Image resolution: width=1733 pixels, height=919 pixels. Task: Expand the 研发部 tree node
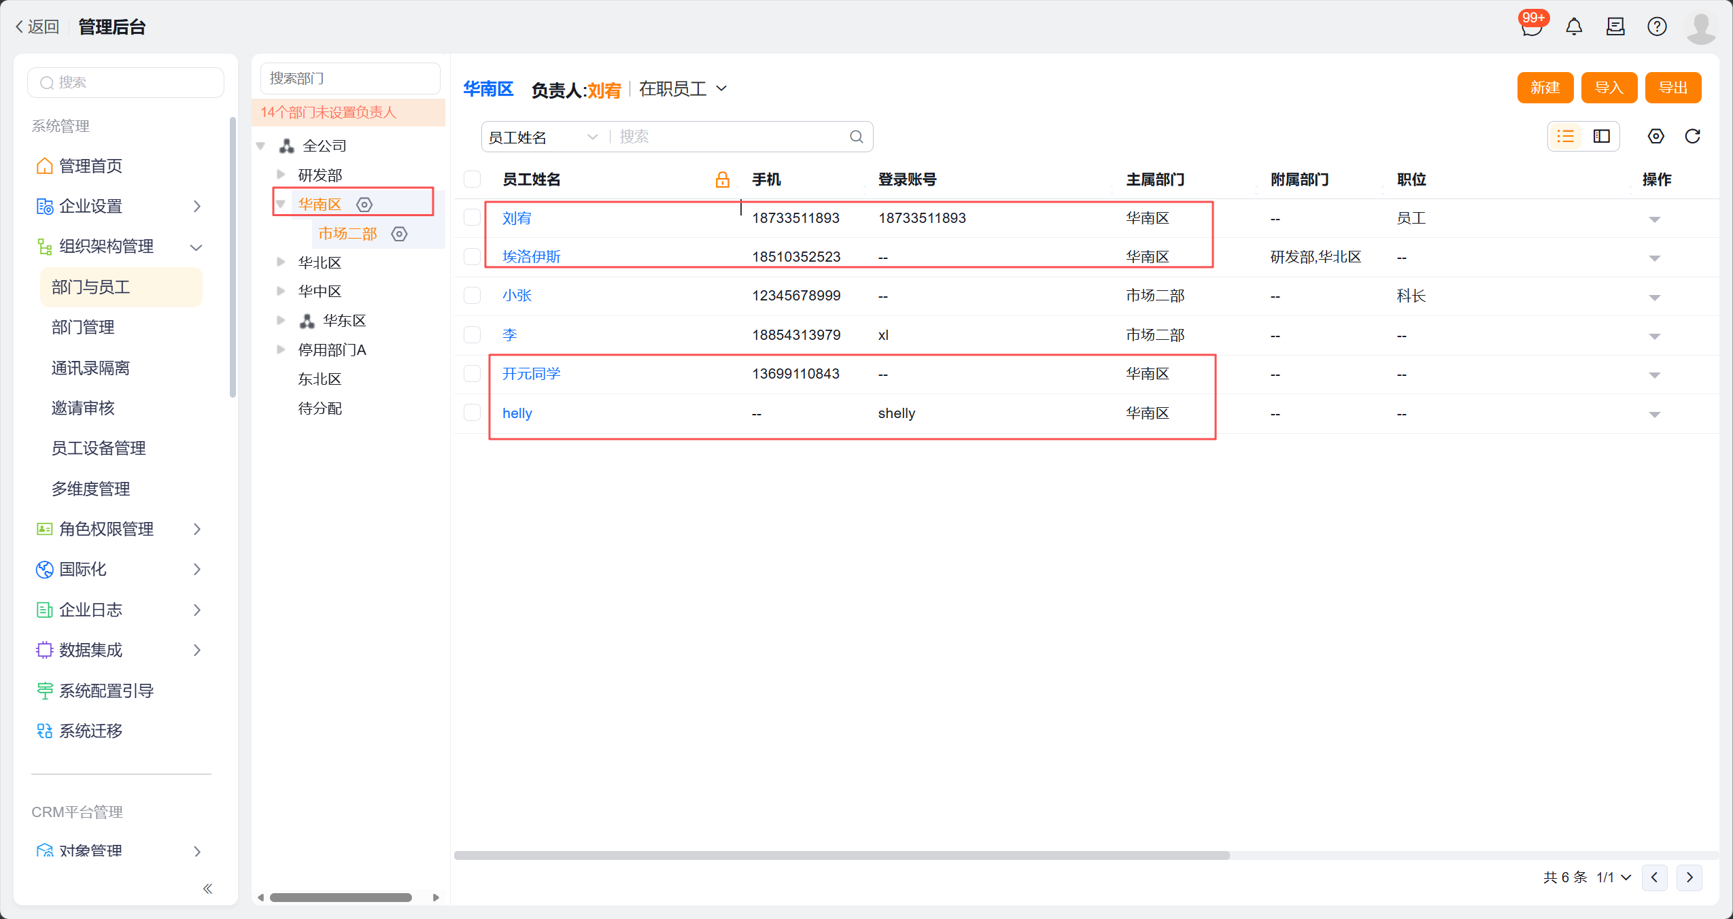(x=281, y=175)
